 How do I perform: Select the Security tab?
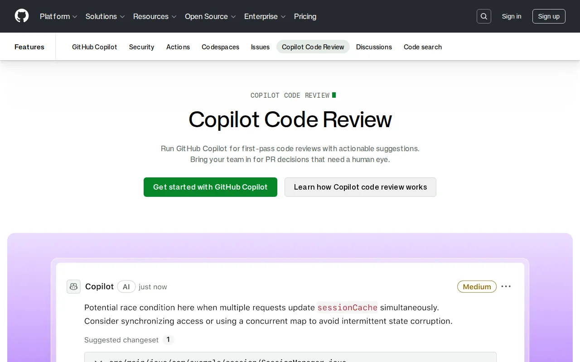[x=142, y=47]
